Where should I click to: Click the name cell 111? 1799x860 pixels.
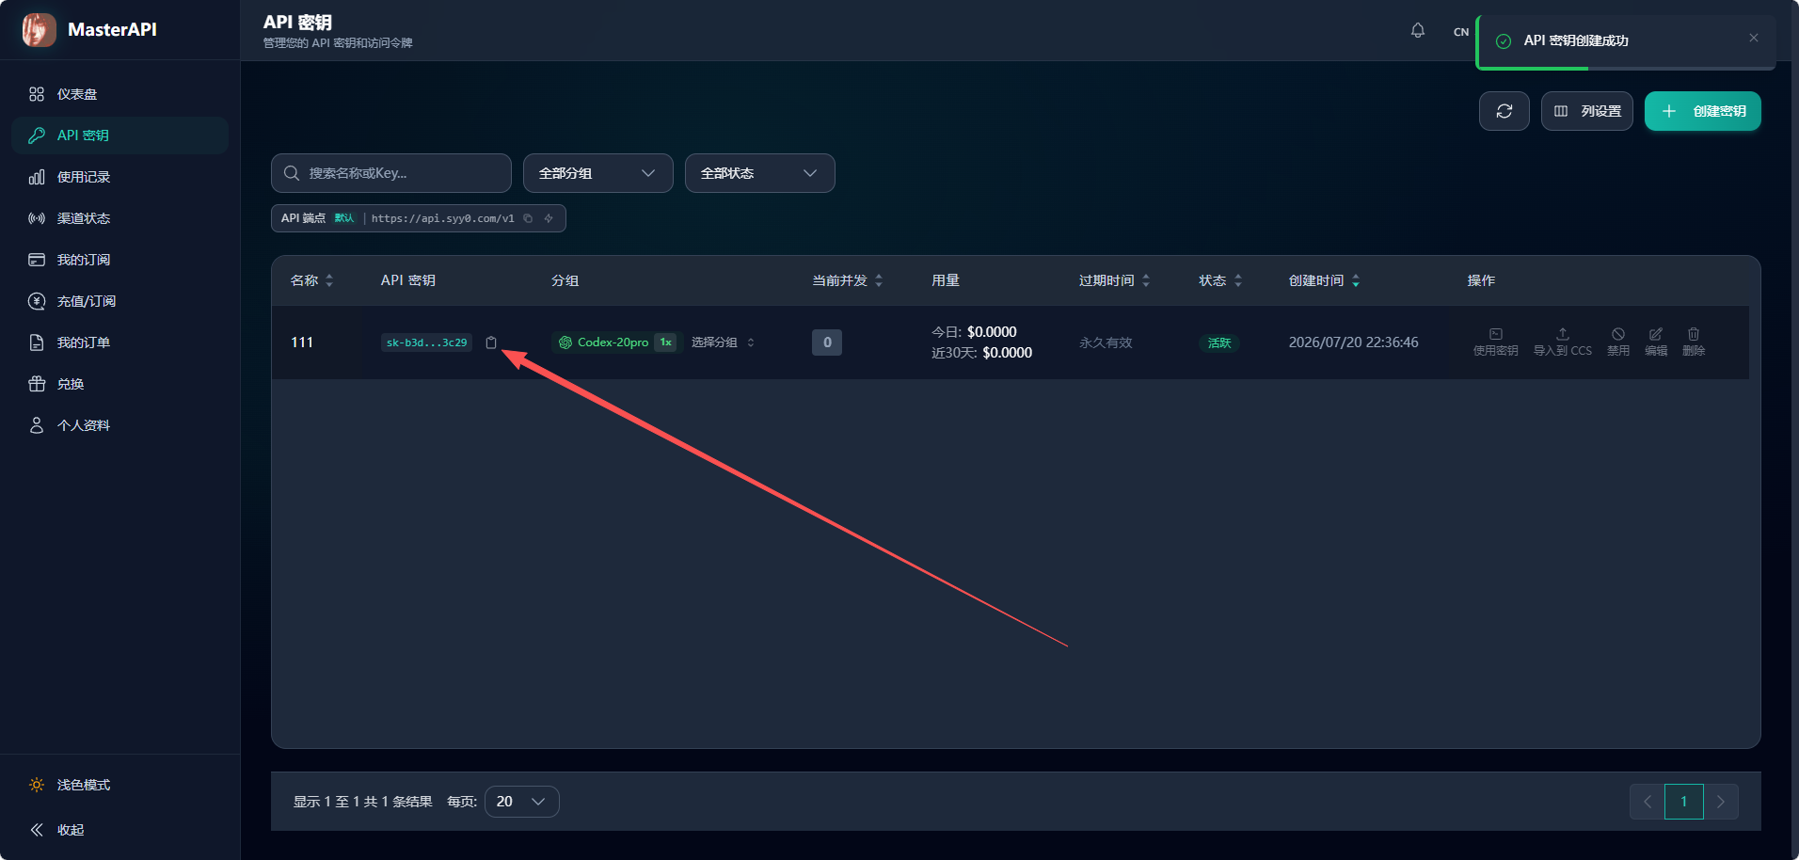tap(302, 342)
